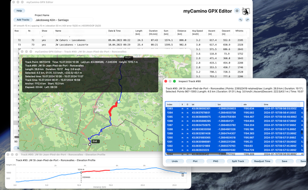
Task: Click latitude cell 43.0633833056
Action: (201, 130)
